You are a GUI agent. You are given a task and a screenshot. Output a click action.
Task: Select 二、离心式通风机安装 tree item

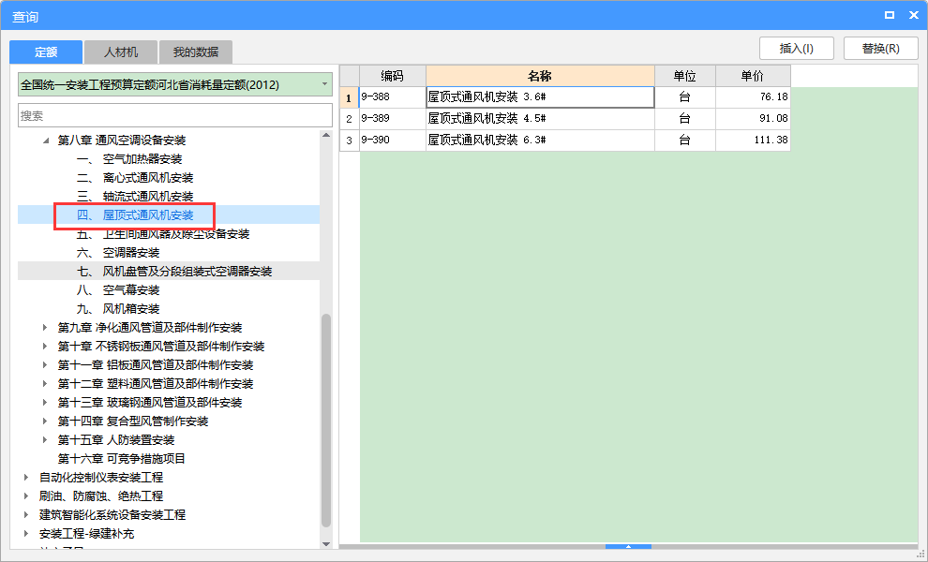[135, 177]
